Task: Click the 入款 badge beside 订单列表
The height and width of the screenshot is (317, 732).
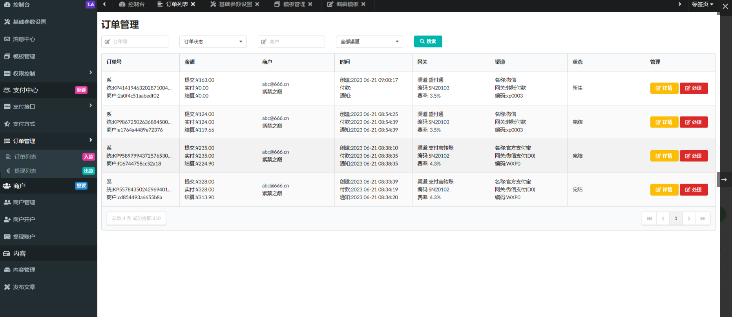Action: [89, 157]
